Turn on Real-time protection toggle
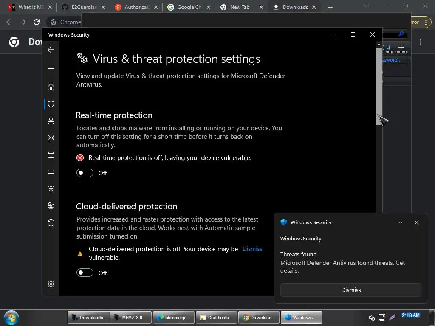This screenshot has height=326, width=435. (x=85, y=173)
